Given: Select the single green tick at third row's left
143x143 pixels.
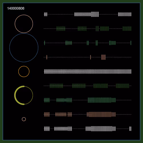Looking at the screenshot, I should 45,43.
